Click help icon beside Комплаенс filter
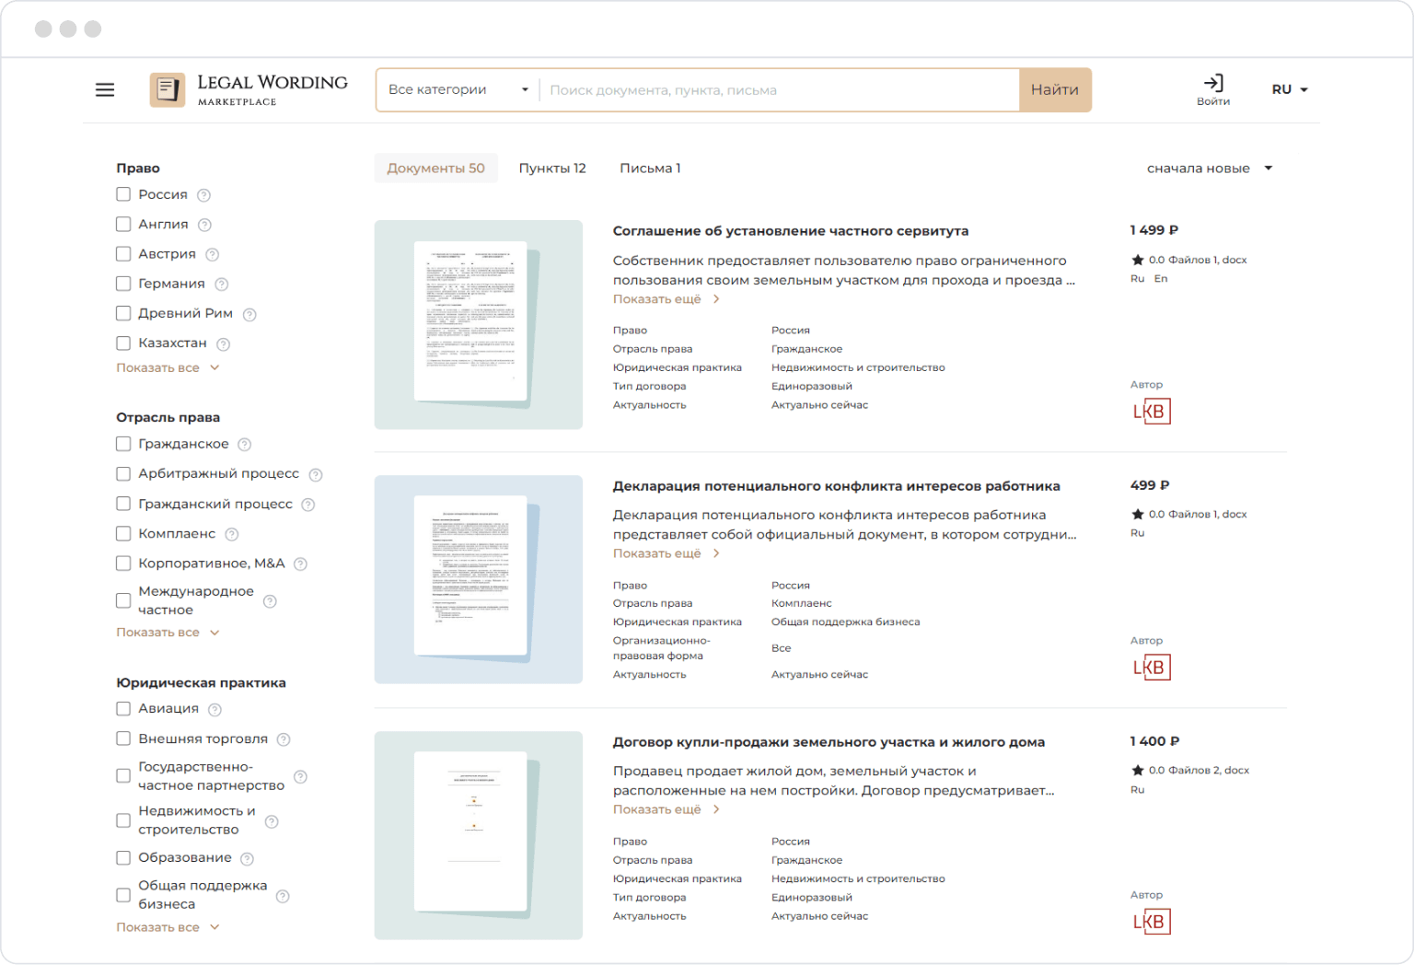The width and height of the screenshot is (1414, 965). click(232, 534)
